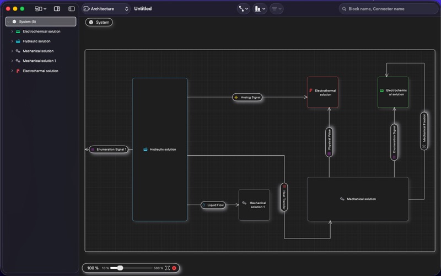The image size is (441, 276).
Task: Click the 100 % zoom value
Action: pyautogui.click(x=93, y=268)
